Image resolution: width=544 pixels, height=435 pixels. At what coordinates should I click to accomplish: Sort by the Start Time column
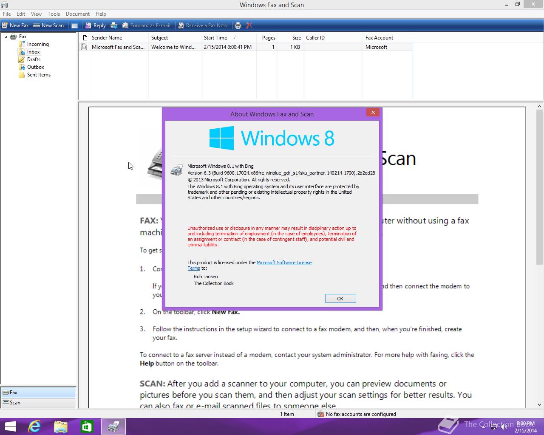pyautogui.click(x=229, y=38)
